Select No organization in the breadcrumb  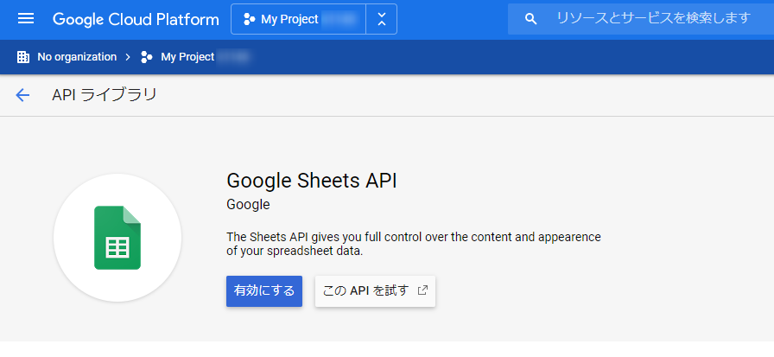coord(76,57)
